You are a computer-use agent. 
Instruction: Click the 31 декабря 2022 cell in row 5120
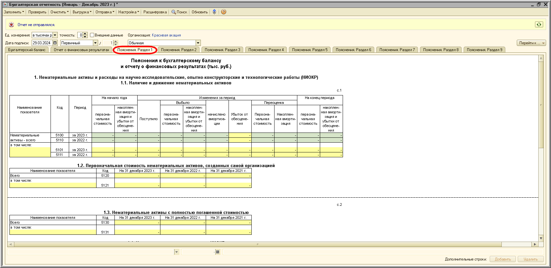(183, 176)
